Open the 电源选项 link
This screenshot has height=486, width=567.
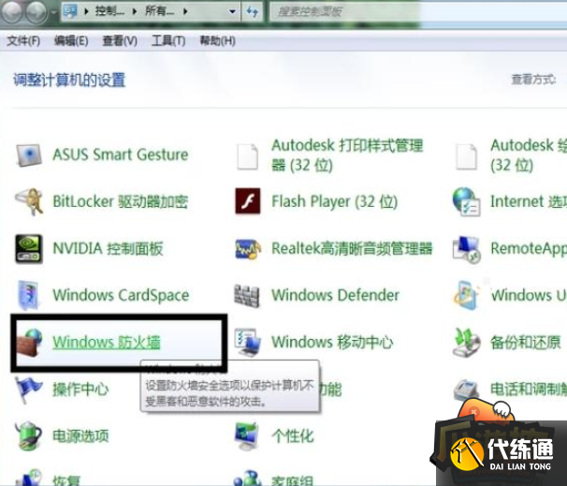[80, 435]
